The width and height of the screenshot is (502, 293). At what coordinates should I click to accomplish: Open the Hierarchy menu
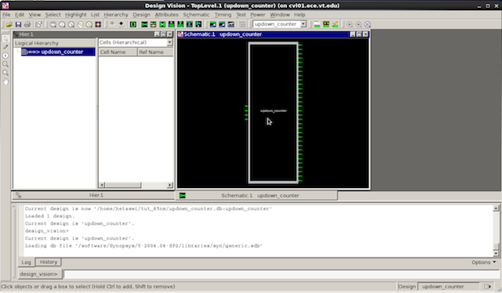point(116,15)
